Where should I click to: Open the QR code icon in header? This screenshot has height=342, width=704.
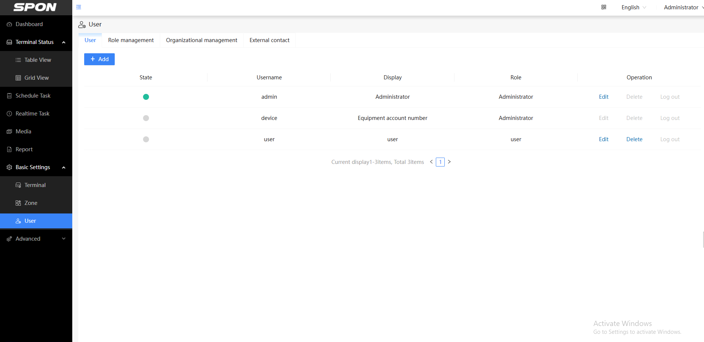pyautogui.click(x=604, y=7)
